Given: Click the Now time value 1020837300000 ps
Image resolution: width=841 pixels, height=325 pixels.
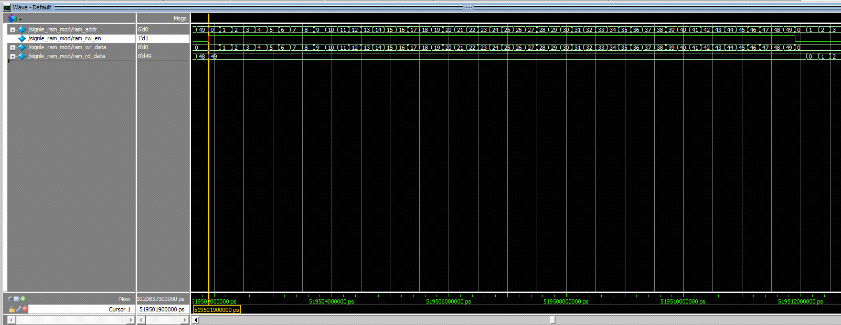Looking at the screenshot, I should tap(161, 299).
